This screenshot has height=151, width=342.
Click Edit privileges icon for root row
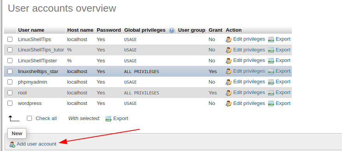tap(228, 93)
